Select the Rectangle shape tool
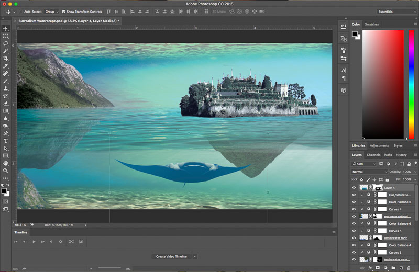 click(5, 156)
